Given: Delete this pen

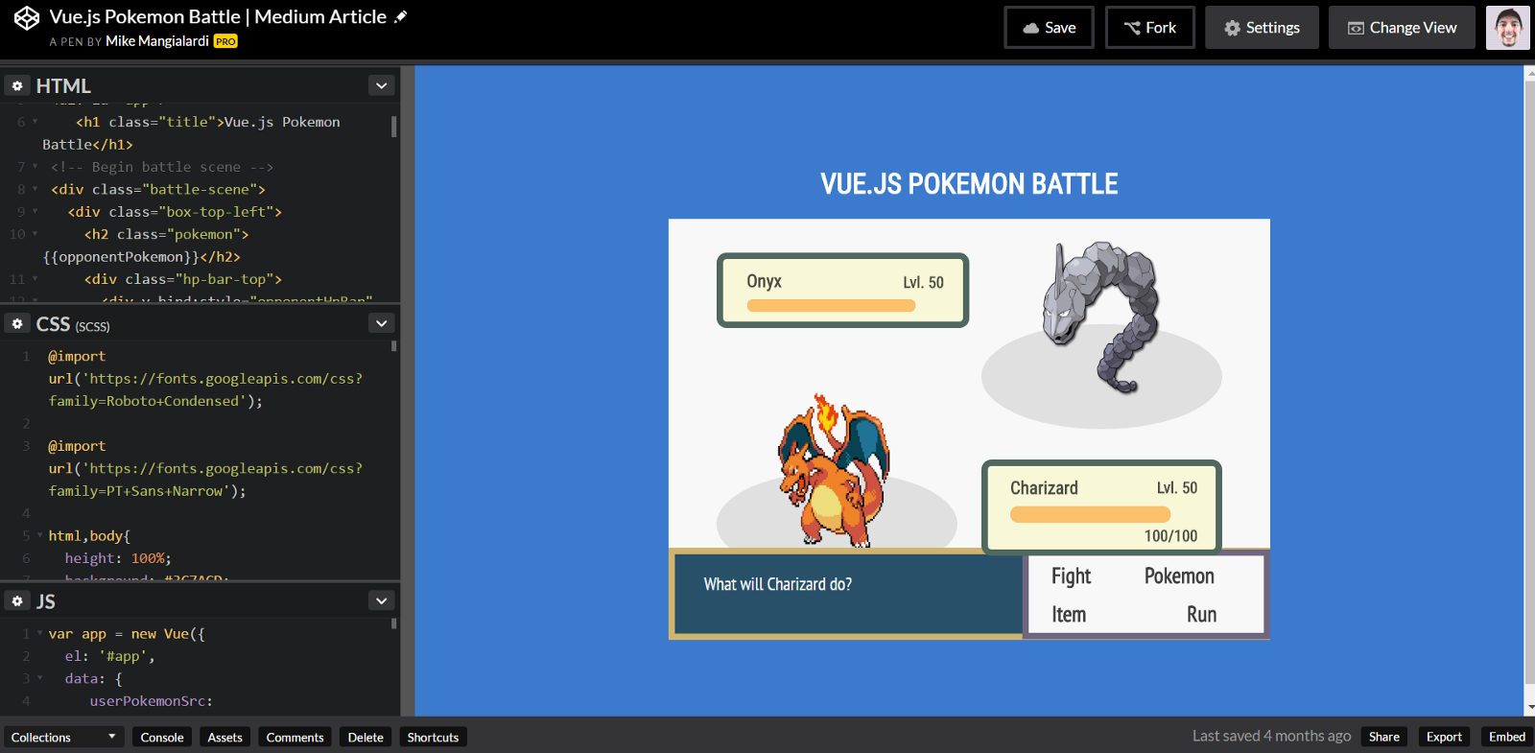Looking at the screenshot, I should 366,737.
